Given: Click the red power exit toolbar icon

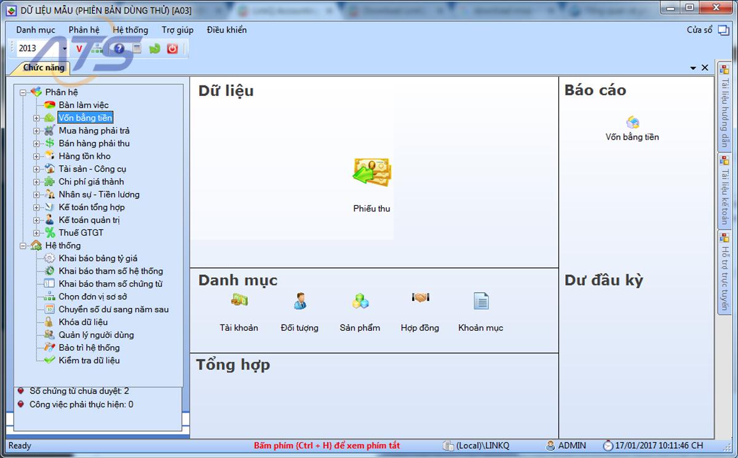Looking at the screenshot, I should point(172,49).
